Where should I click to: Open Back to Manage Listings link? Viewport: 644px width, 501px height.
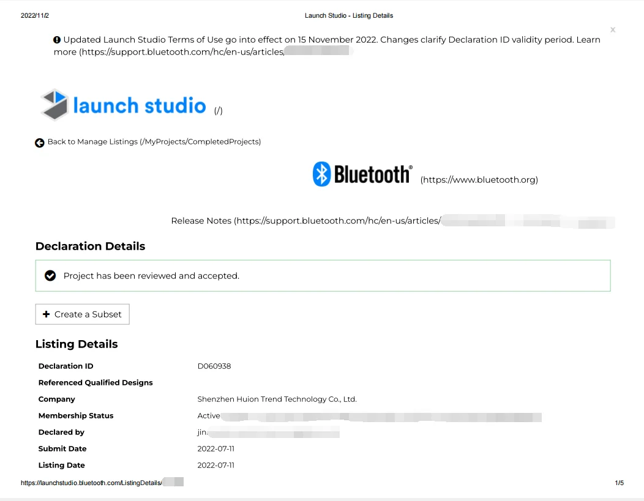click(154, 142)
